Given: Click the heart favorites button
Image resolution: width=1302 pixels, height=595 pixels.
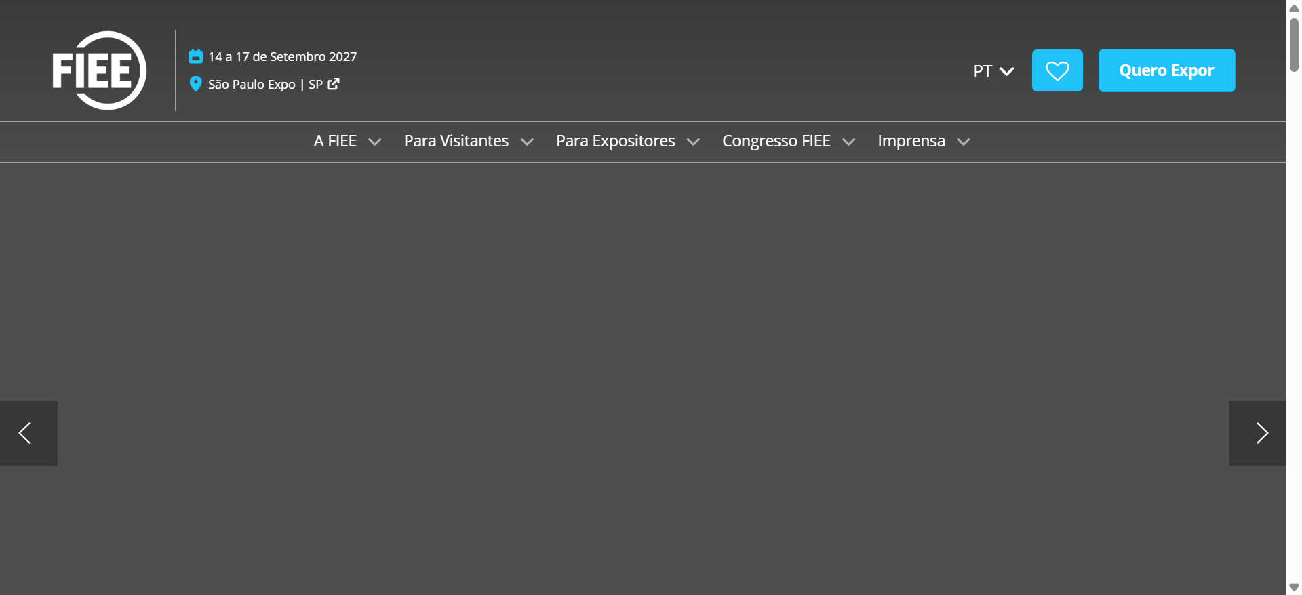Looking at the screenshot, I should point(1057,70).
